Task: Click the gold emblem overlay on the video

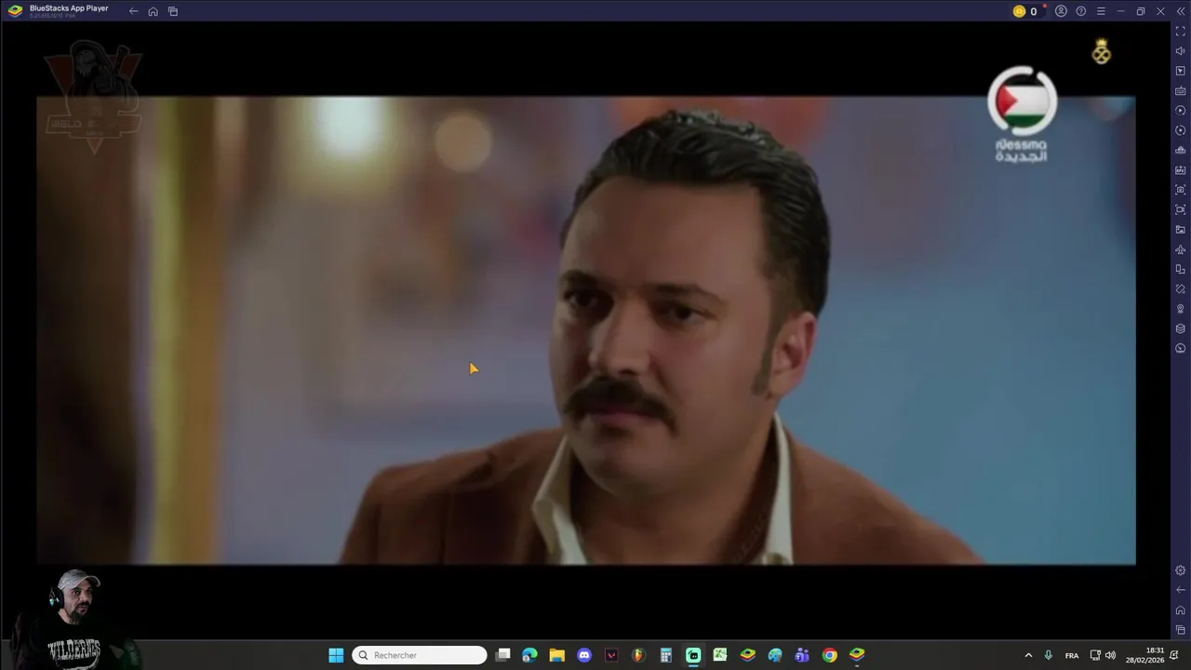Action: pos(1102,52)
